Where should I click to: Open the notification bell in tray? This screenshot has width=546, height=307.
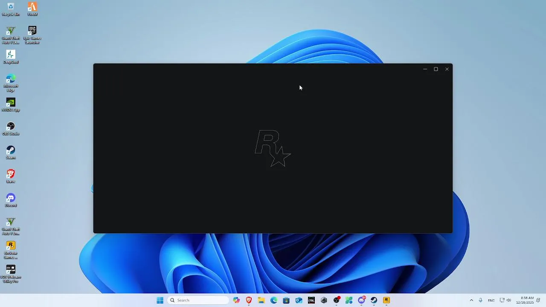538,300
